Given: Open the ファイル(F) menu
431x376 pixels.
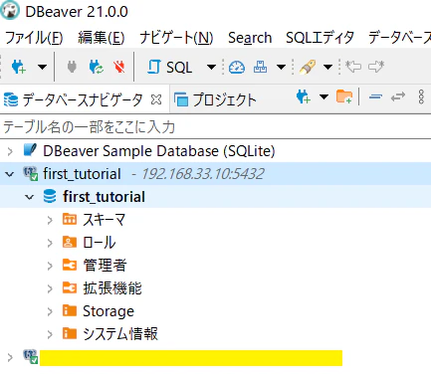Looking at the screenshot, I should point(34,38).
